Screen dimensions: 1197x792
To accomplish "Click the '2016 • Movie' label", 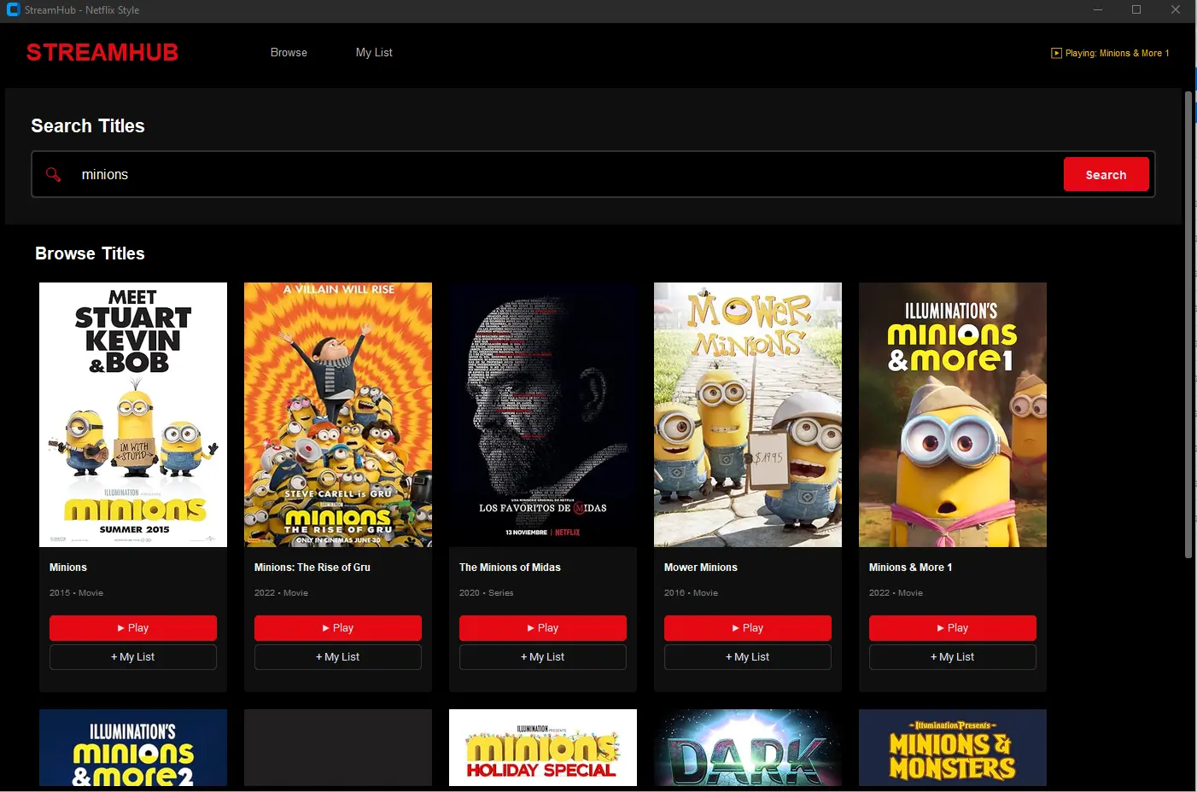I will coord(692,593).
